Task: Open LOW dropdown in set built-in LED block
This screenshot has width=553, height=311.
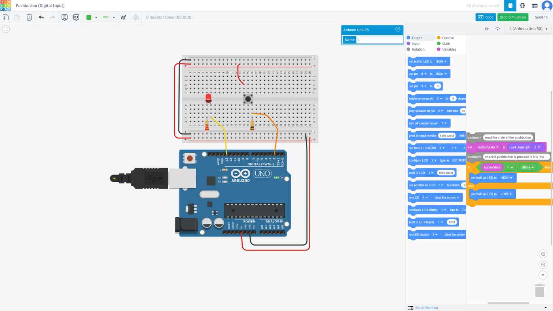Action: (x=506, y=194)
